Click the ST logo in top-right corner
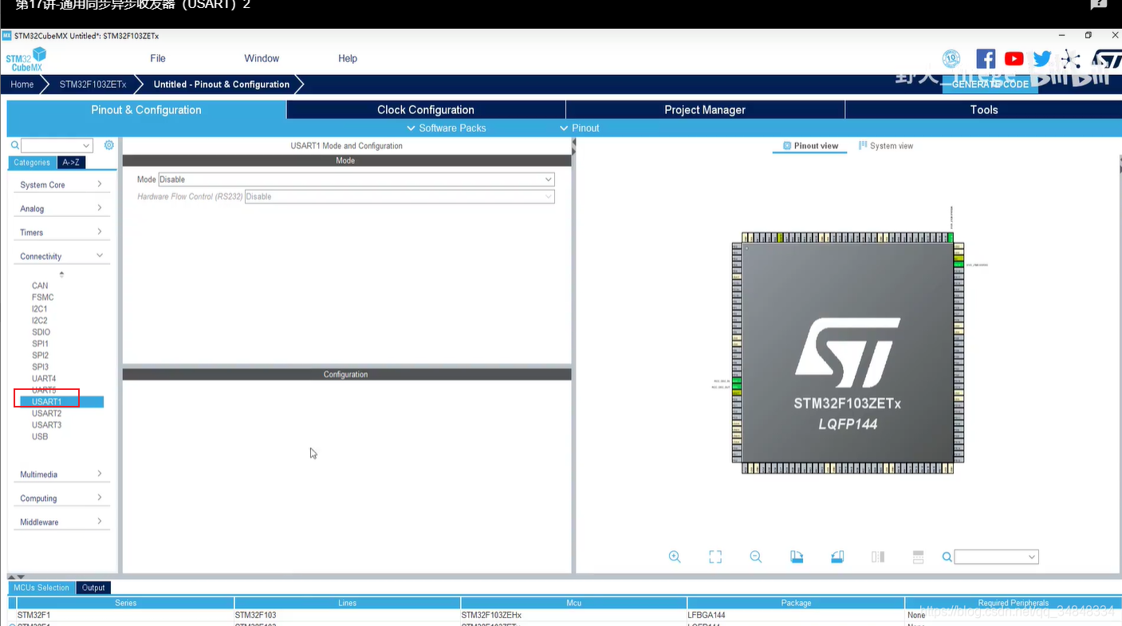The height and width of the screenshot is (626, 1122). click(x=1106, y=61)
